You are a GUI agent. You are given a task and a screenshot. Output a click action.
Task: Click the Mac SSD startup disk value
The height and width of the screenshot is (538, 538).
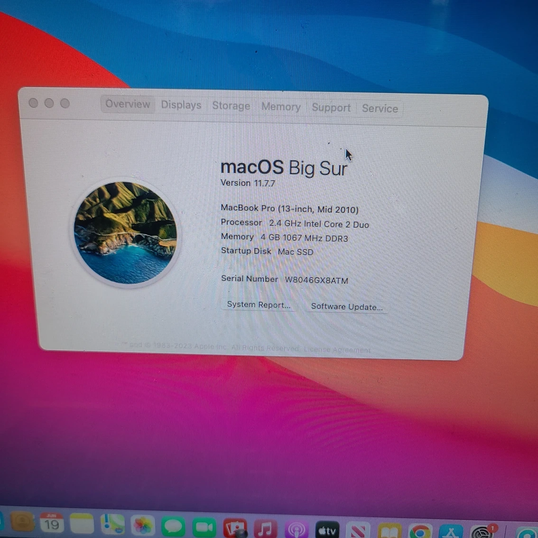pyautogui.click(x=296, y=252)
